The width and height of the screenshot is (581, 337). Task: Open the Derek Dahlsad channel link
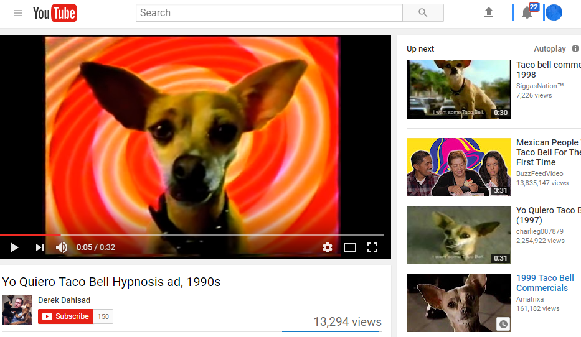tap(64, 300)
